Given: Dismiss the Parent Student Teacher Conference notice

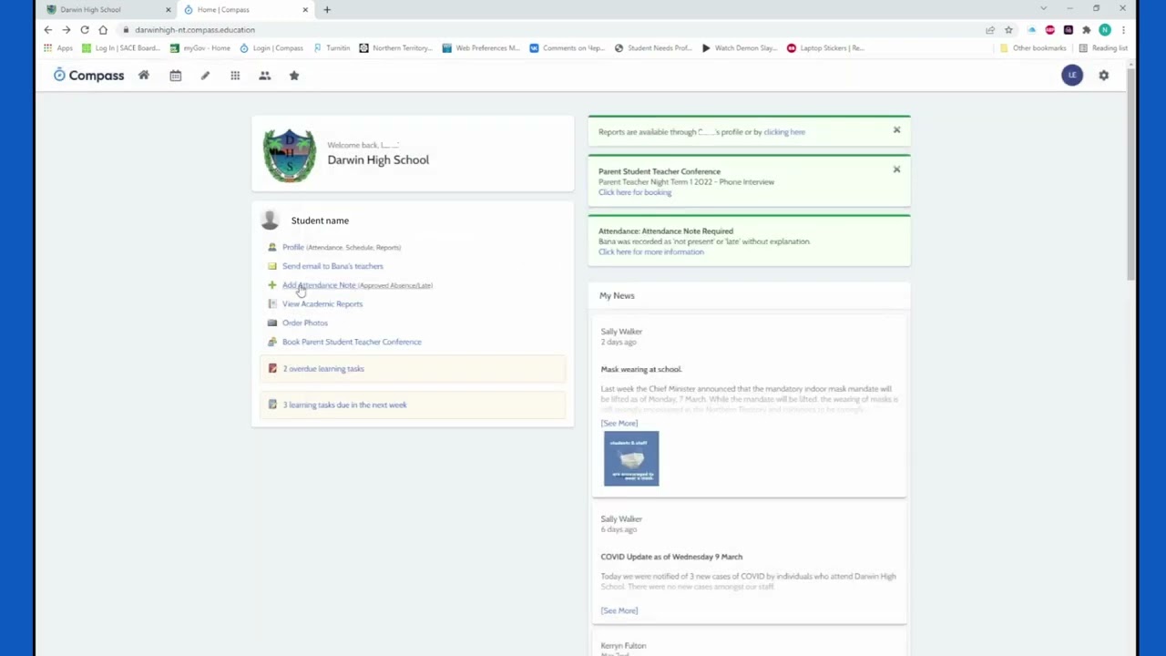Looking at the screenshot, I should tap(896, 169).
